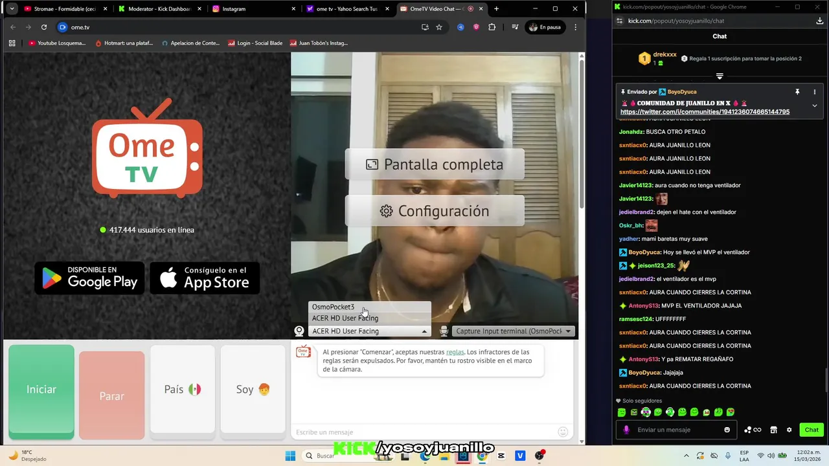Open a new Chrome tab
This screenshot has width=829, height=466.
(497, 9)
